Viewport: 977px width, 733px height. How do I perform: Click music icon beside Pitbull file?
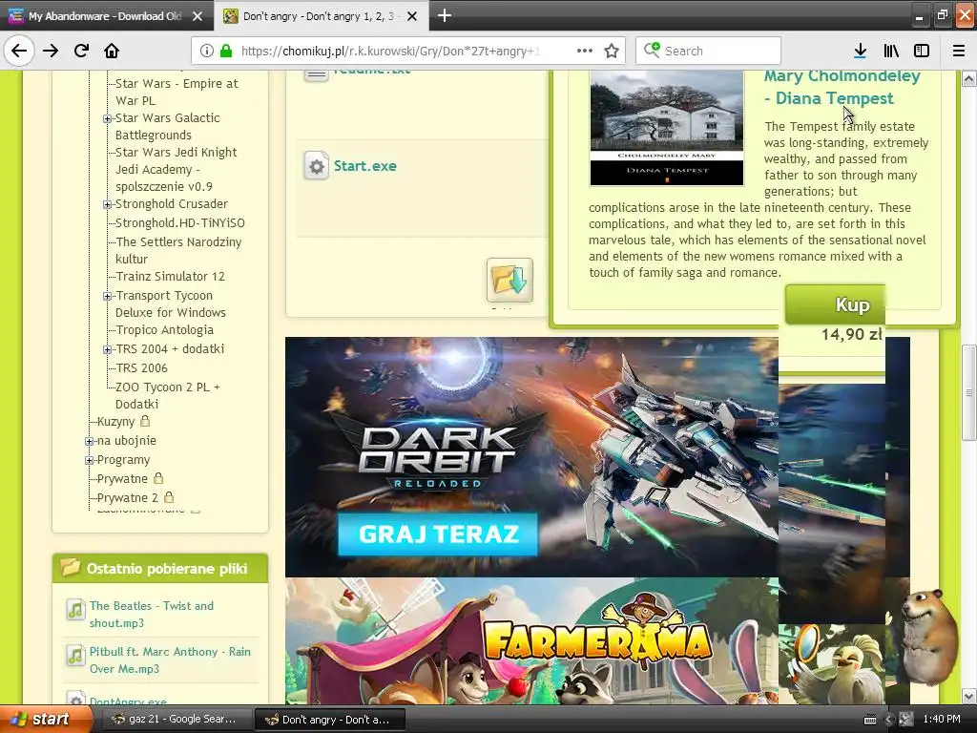pyautogui.click(x=75, y=655)
